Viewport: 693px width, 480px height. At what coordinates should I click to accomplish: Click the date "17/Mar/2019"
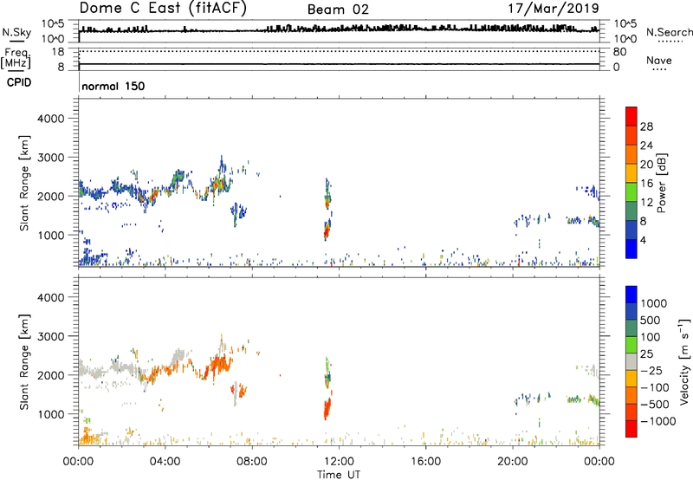click(x=554, y=9)
